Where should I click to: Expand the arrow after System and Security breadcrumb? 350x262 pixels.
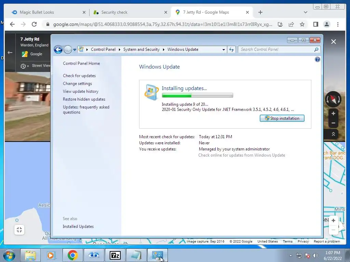coord(164,49)
